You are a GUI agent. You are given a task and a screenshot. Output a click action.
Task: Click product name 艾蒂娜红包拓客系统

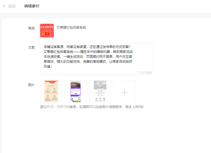pyautogui.click(x=71, y=28)
